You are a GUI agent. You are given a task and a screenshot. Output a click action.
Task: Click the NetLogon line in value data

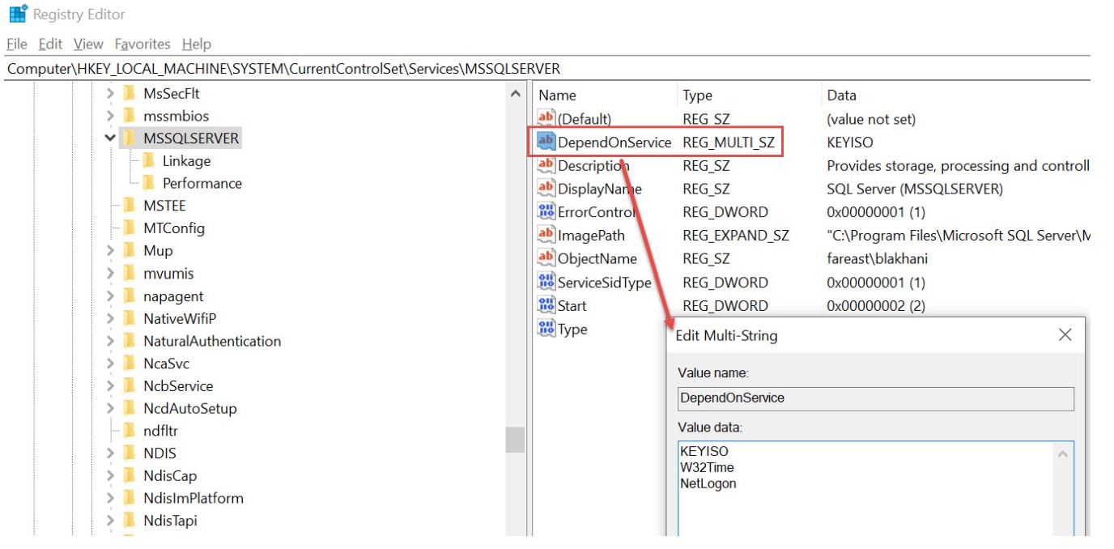708,483
